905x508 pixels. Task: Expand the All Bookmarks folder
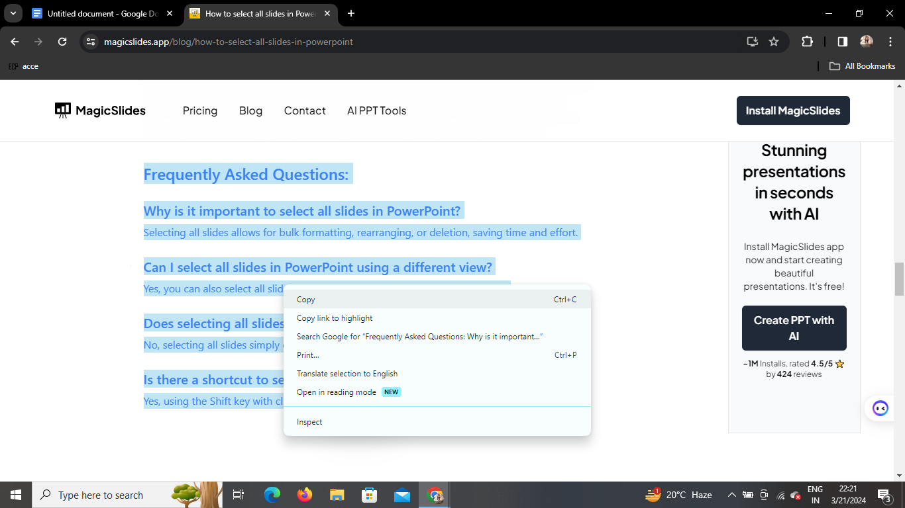point(863,66)
